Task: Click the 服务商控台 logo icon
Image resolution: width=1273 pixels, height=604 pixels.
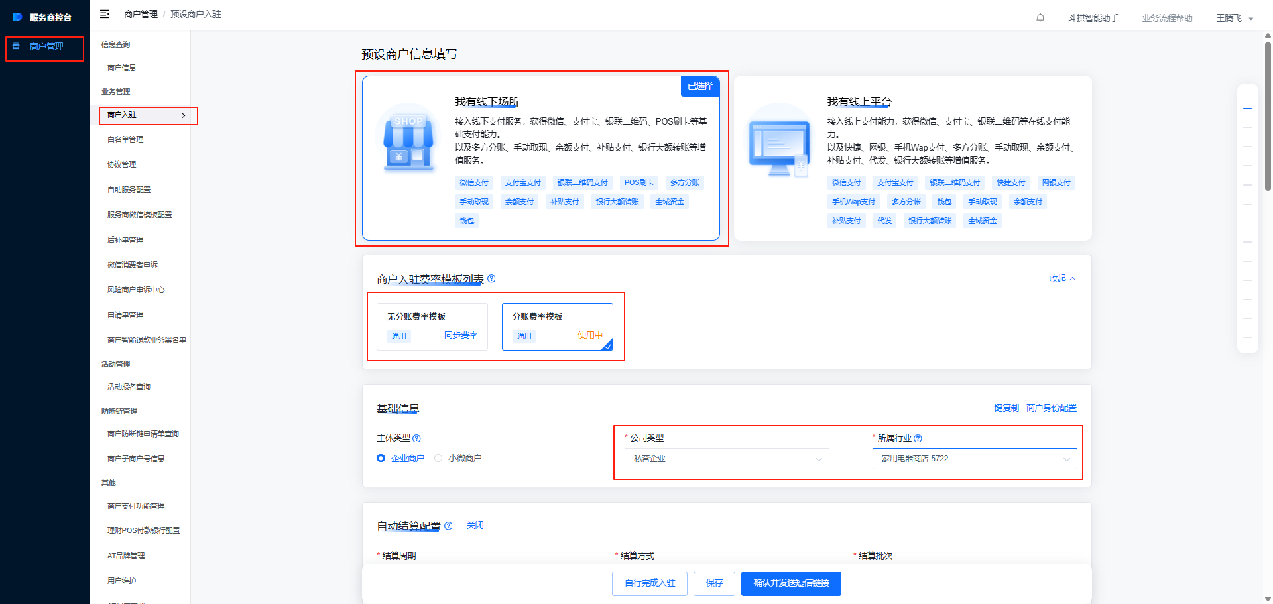Action: click(x=17, y=17)
